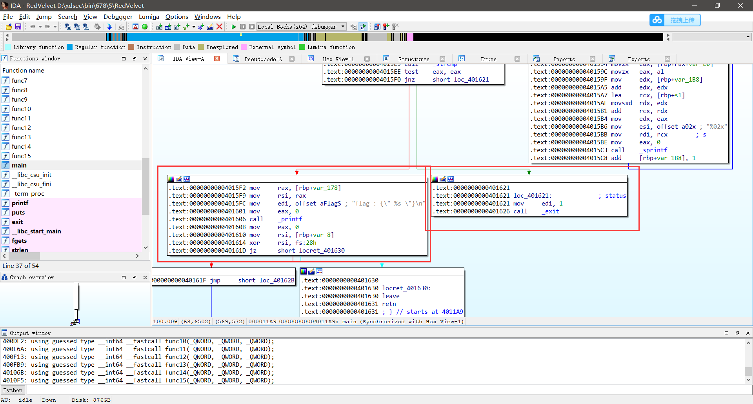This screenshot has width=753, height=404.
Task: Jump forward with the right arrow
Action: [x=47, y=27]
